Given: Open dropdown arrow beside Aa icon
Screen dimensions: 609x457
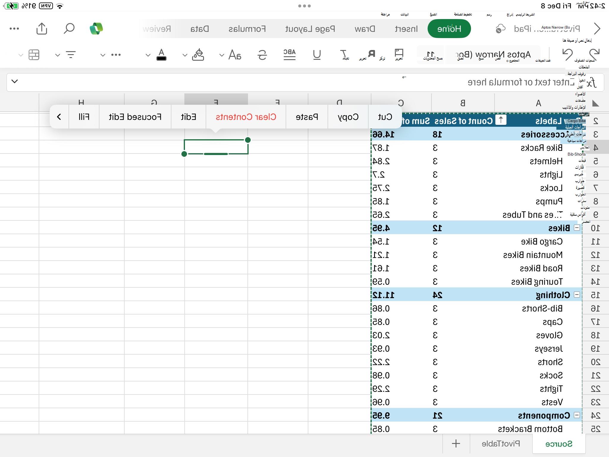Looking at the screenshot, I should [x=222, y=55].
